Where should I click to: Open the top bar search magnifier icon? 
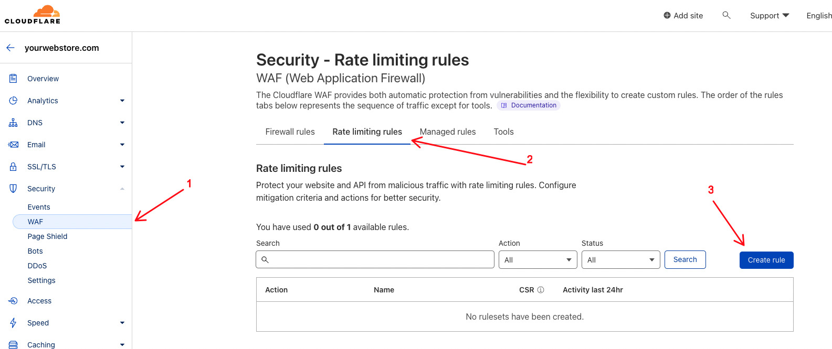coord(726,15)
